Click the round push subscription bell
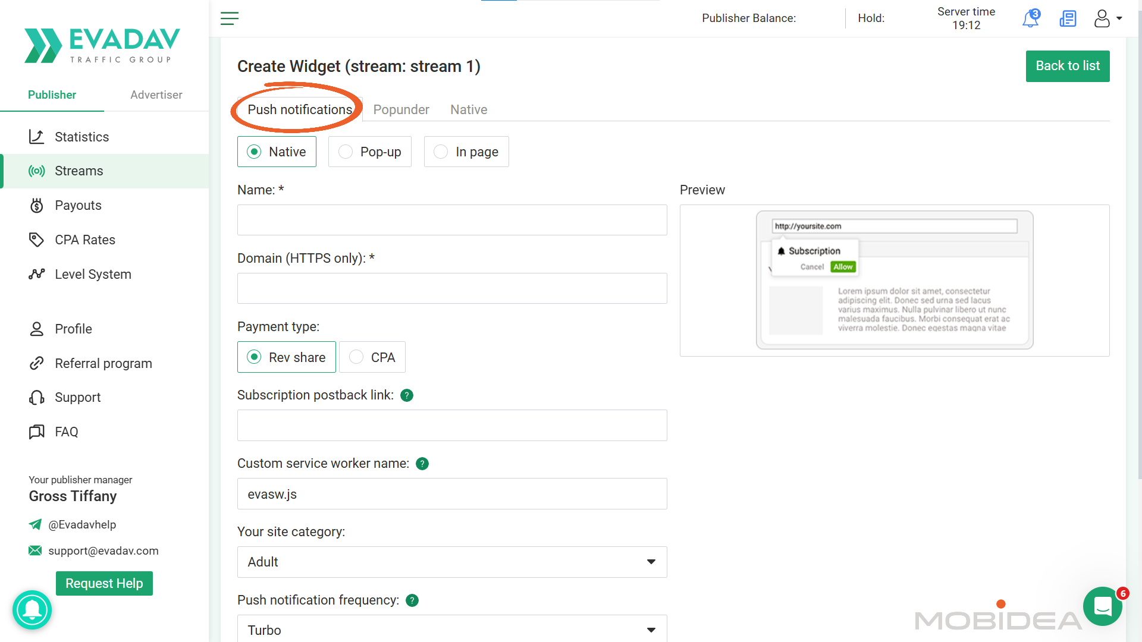The width and height of the screenshot is (1142, 642). [x=32, y=610]
